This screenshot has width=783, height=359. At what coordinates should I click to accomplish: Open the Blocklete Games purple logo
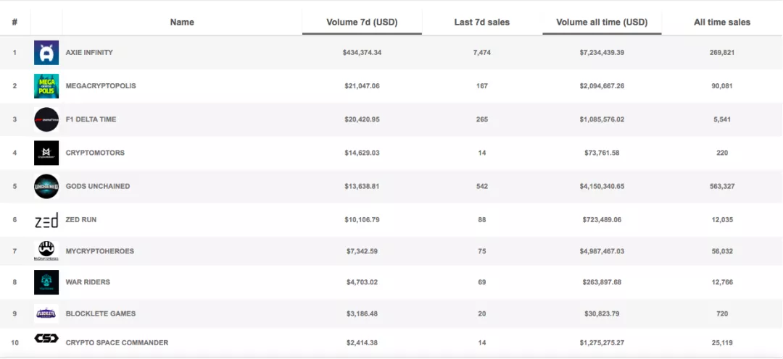point(46,313)
